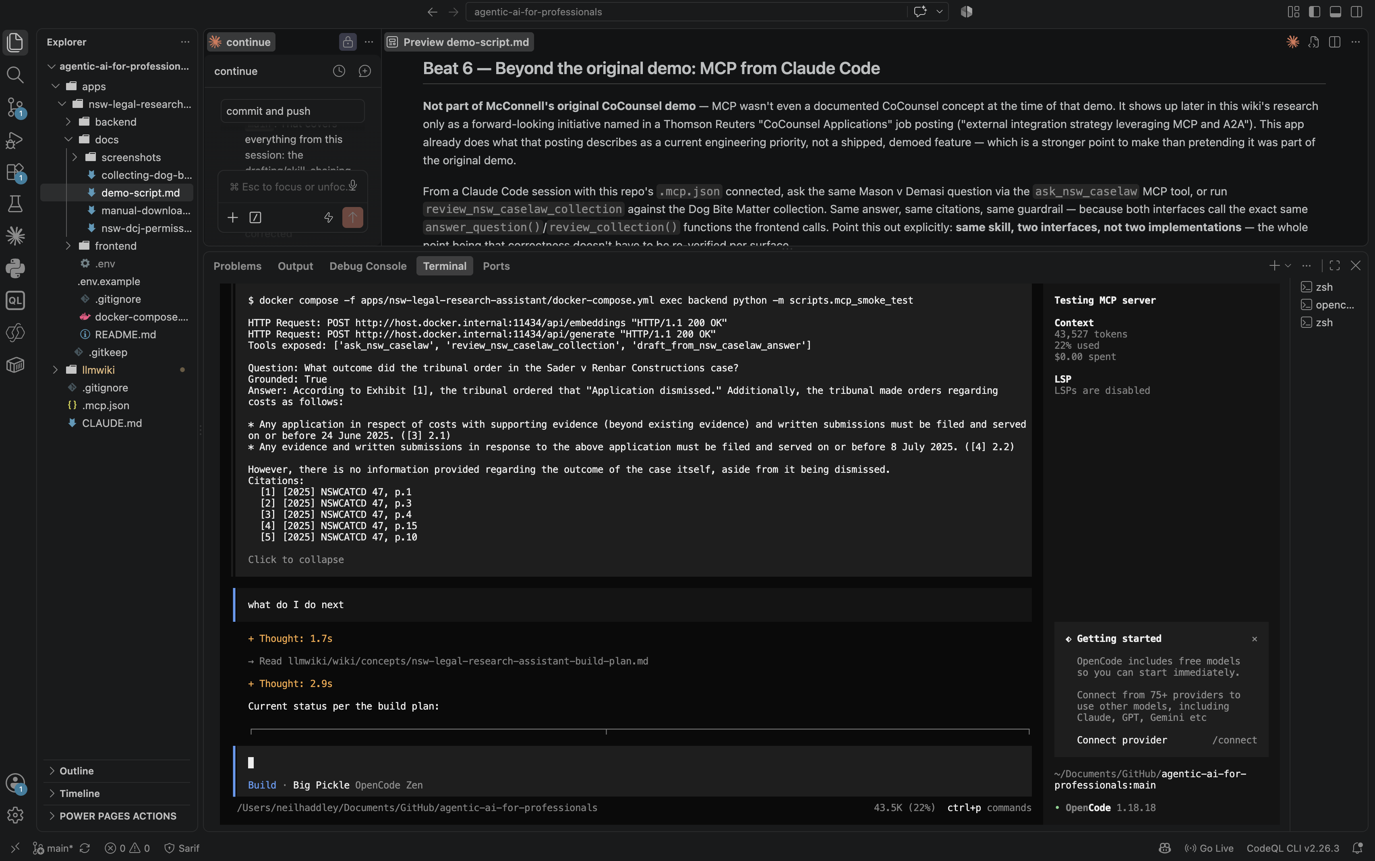This screenshot has width=1375, height=861.
Task: Go back in navigation history
Action: tap(432, 12)
